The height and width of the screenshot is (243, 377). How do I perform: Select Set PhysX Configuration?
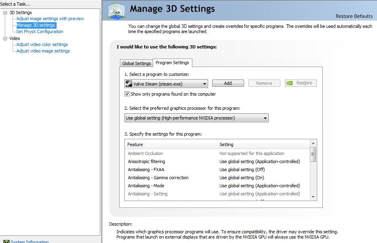click(x=40, y=31)
